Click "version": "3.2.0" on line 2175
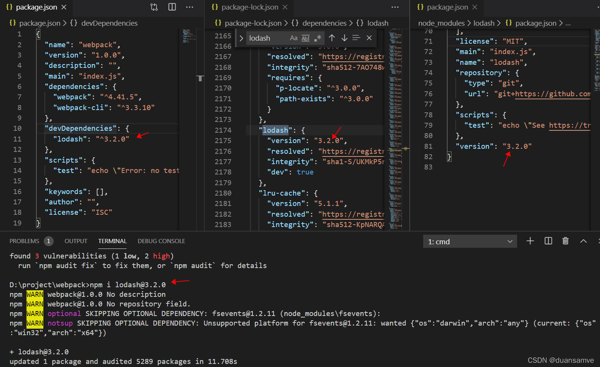Screen dimensions: 600x367 pos(307,140)
